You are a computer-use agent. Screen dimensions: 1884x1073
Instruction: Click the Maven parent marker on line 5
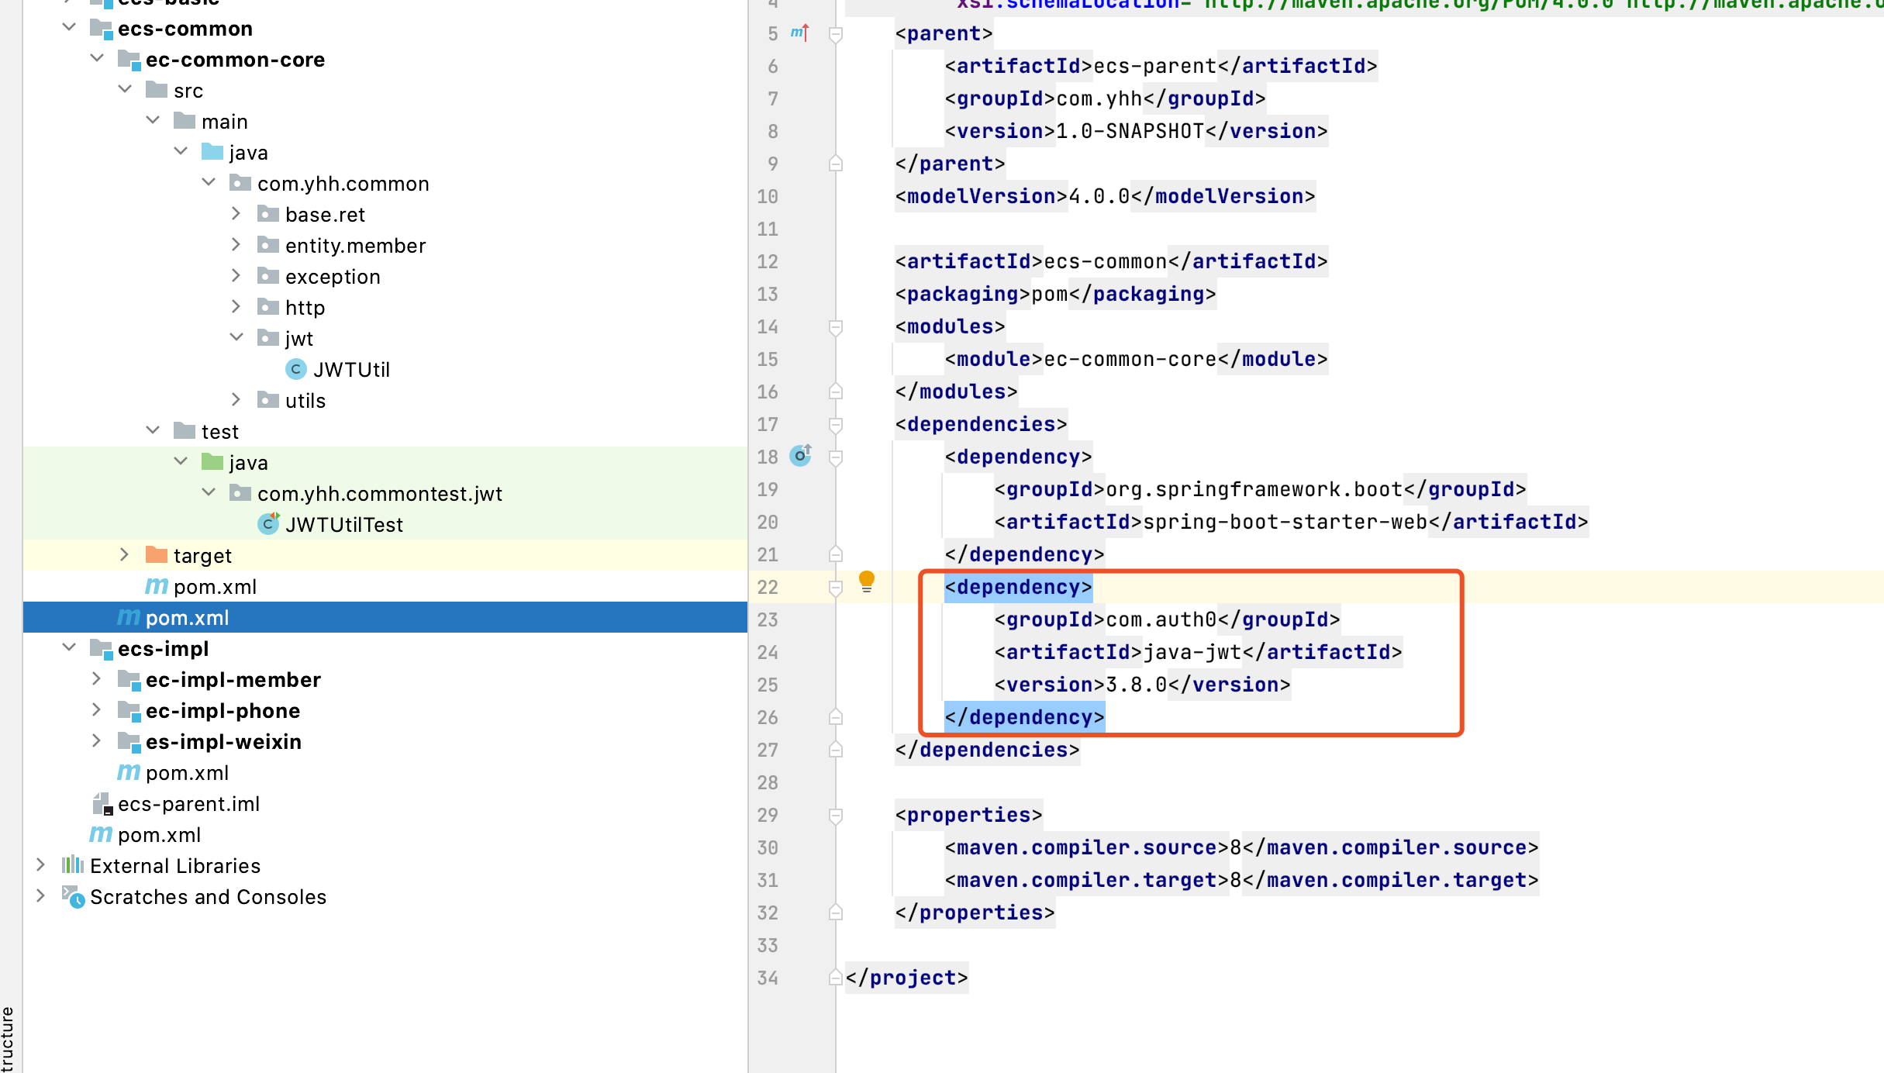click(799, 33)
